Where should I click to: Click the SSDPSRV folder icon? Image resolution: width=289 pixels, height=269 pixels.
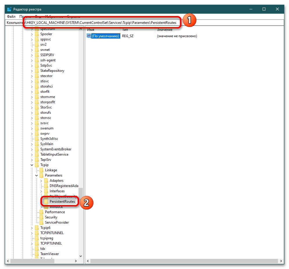click(x=37, y=55)
